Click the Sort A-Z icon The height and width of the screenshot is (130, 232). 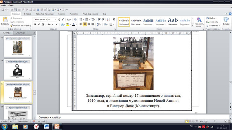tap(108, 19)
